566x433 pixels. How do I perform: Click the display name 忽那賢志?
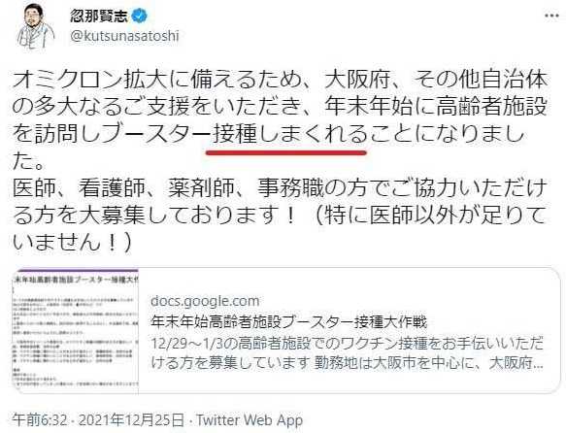(x=99, y=16)
